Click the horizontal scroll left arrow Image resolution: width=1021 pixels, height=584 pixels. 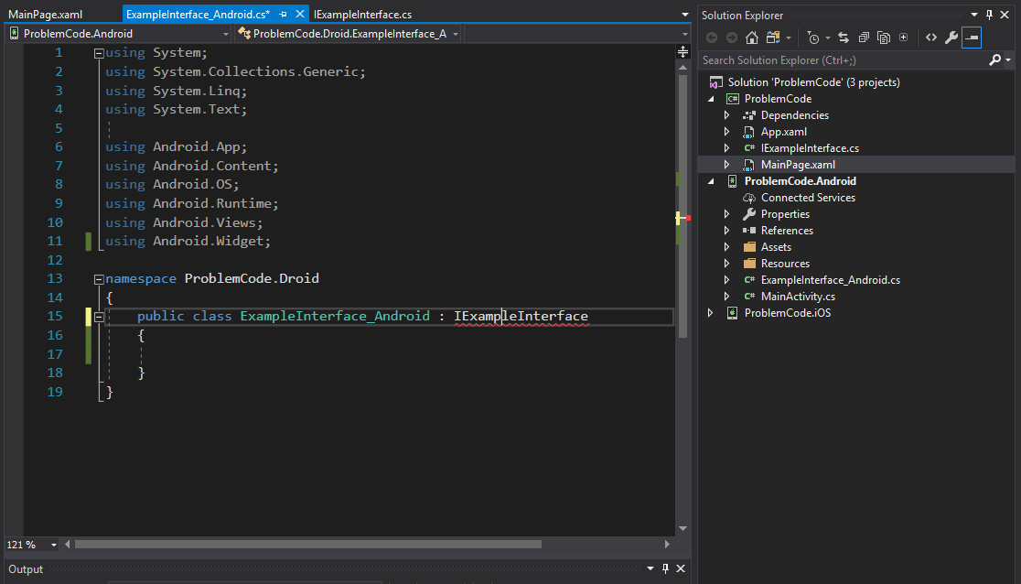click(67, 545)
